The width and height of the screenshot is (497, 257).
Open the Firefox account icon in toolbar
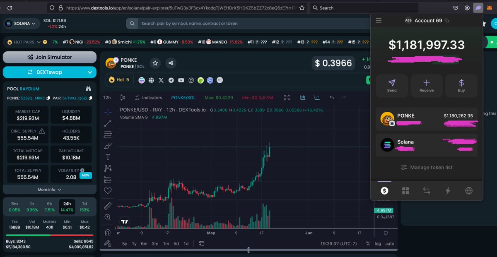pos(467,8)
